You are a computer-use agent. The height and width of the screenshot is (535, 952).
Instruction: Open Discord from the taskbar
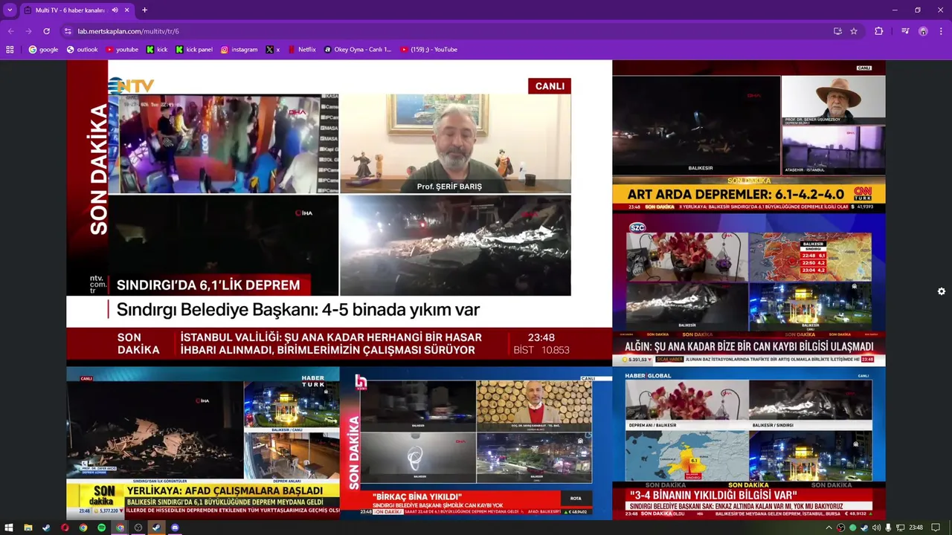[175, 528]
